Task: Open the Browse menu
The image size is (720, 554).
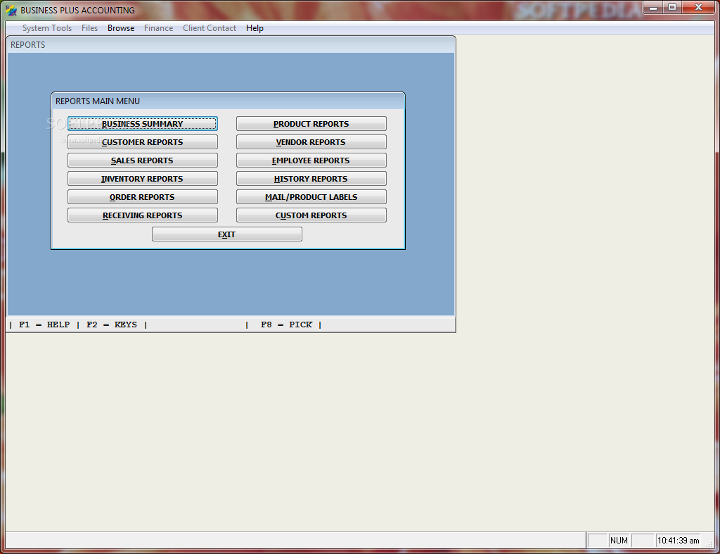Action: click(121, 28)
